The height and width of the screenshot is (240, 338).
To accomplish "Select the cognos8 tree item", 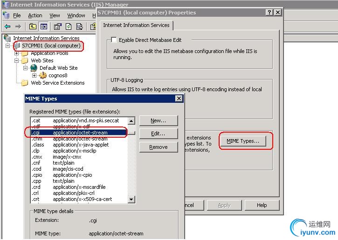I will click(x=58, y=75).
